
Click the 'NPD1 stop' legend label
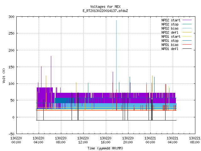(170, 41)
